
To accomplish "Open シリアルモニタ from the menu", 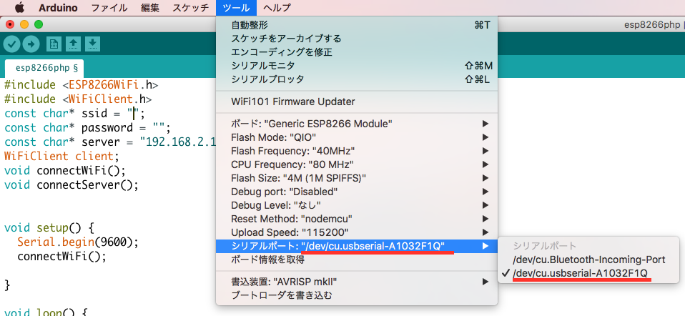I will click(357, 66).
